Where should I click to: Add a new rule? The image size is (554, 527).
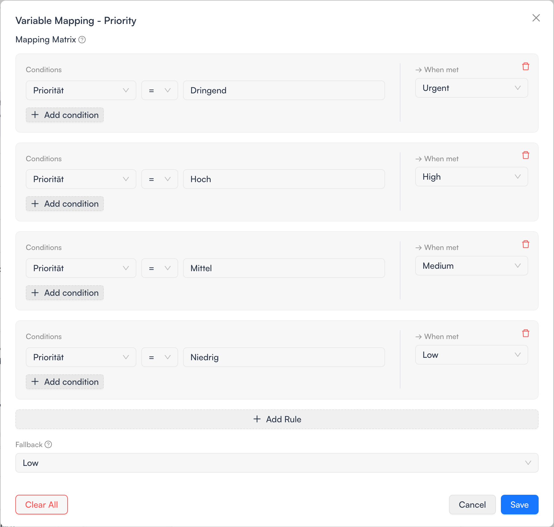tap(277, 419)
